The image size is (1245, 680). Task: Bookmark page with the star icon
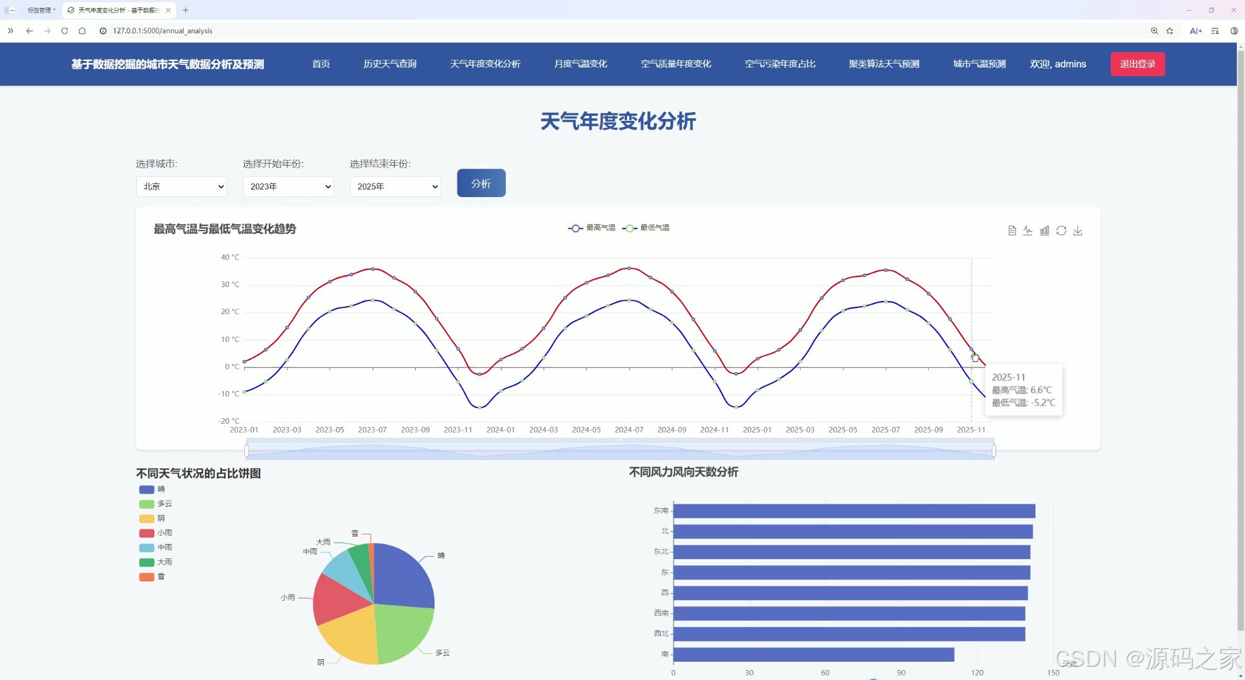tap(1170, 31)
